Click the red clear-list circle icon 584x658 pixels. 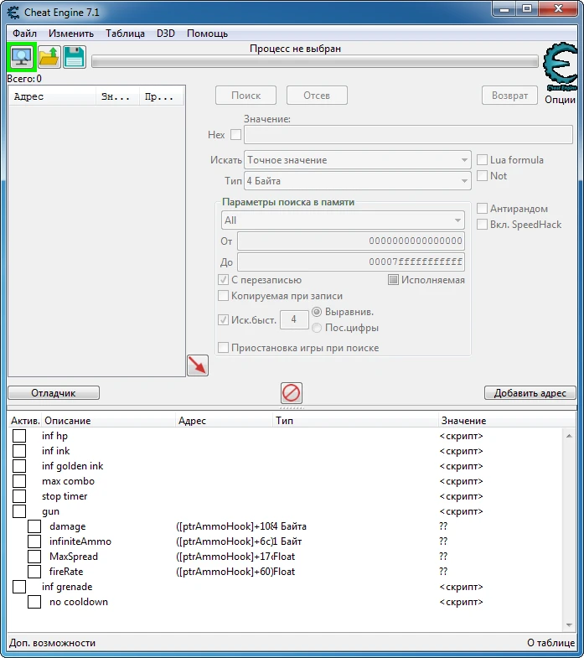pyautogui.click(x=291, y=393)
